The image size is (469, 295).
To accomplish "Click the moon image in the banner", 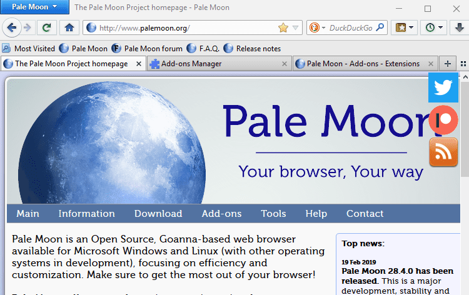I will tap(112, 143).
